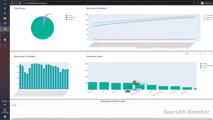This screenshot has height=120, width=213.
Task: Click the Uttarakhand bar in Statewise Cases
Action: click(187, 88)
